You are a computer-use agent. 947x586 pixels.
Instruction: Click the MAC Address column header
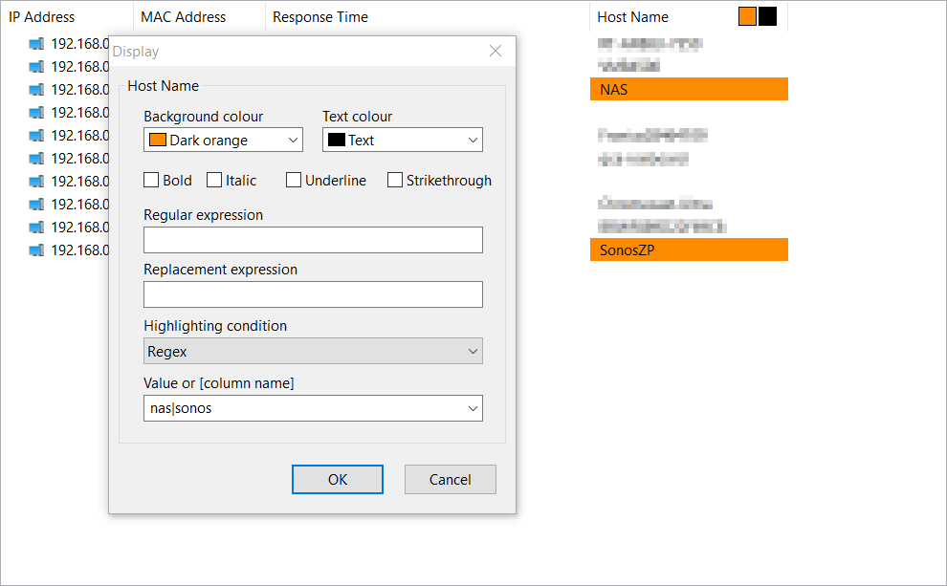coord(183,16)
